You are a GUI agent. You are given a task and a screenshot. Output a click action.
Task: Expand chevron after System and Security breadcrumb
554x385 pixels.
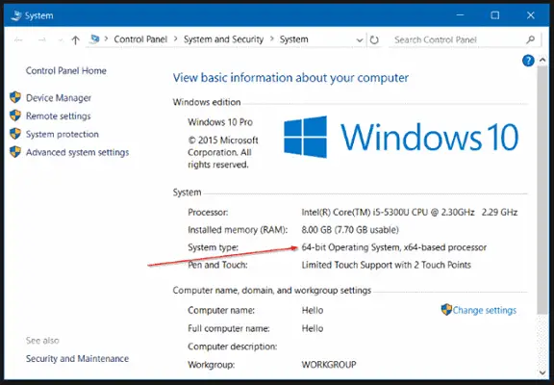click(x=271, y=38)
